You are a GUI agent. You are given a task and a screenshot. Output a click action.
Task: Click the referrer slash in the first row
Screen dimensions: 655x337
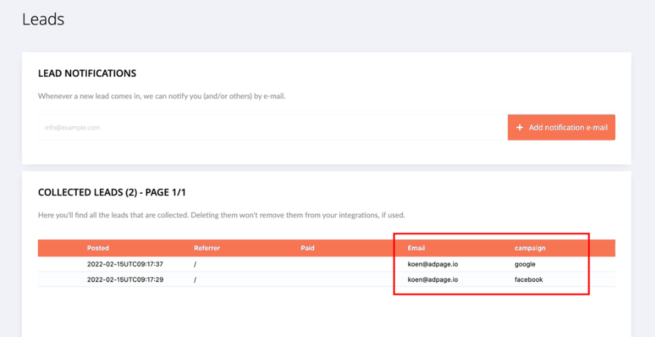(x=195, y=264)
